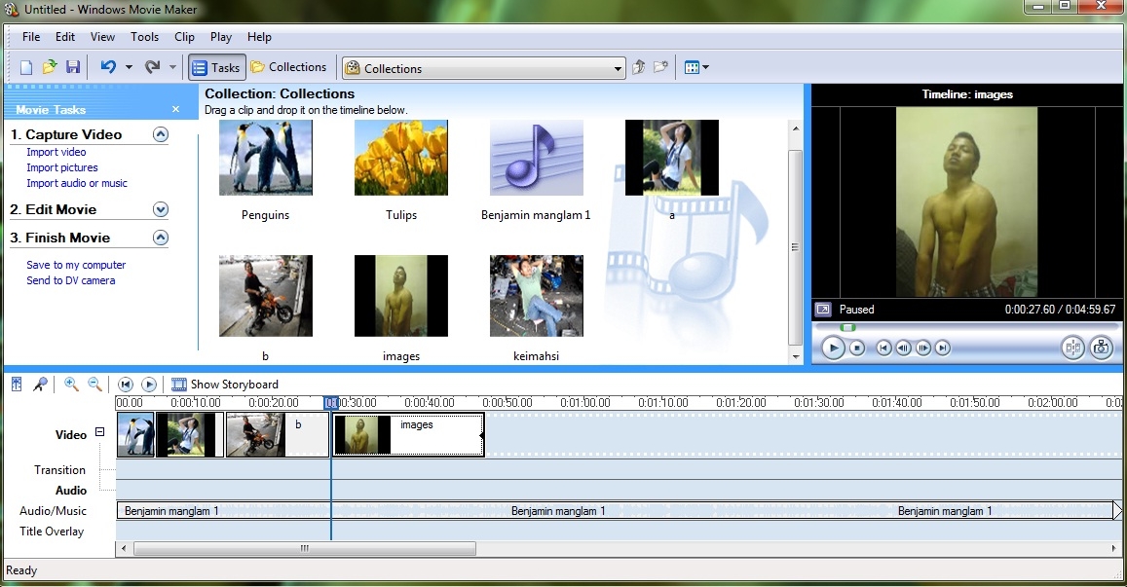Play the preview in the monitor
1127x587 pixels.
point(833,349)
